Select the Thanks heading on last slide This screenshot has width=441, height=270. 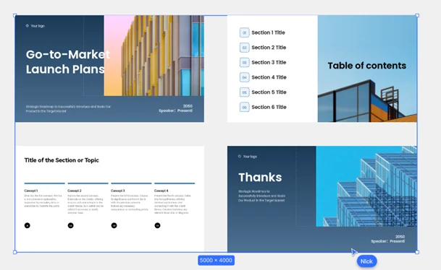pos(260,177)
